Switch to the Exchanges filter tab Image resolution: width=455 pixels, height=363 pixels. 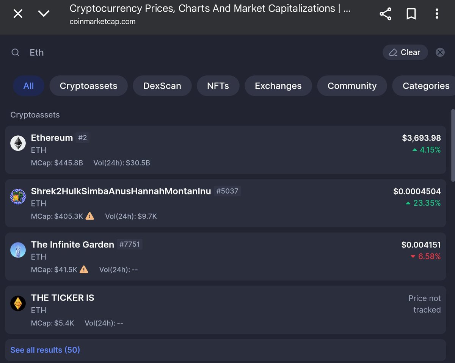278,86
